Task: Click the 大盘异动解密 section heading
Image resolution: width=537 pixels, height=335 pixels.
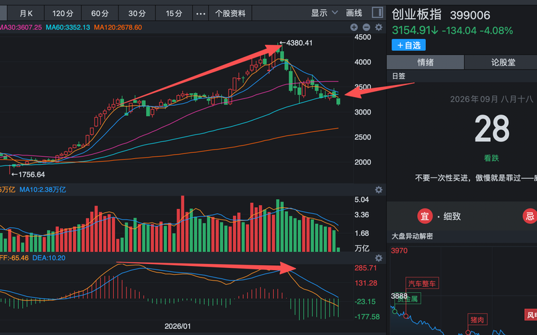Action: tap(412, 237)
